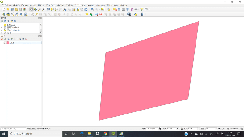
Task: Toggle visibility checkbox of レイヤ layer
Action: [5, 43]
